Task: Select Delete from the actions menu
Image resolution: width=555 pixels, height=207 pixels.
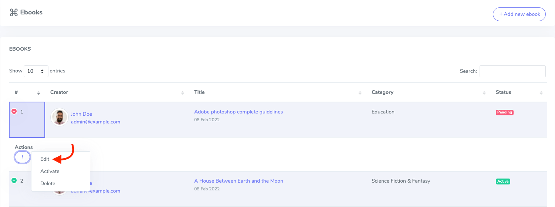Action: [x=48, y=184]
